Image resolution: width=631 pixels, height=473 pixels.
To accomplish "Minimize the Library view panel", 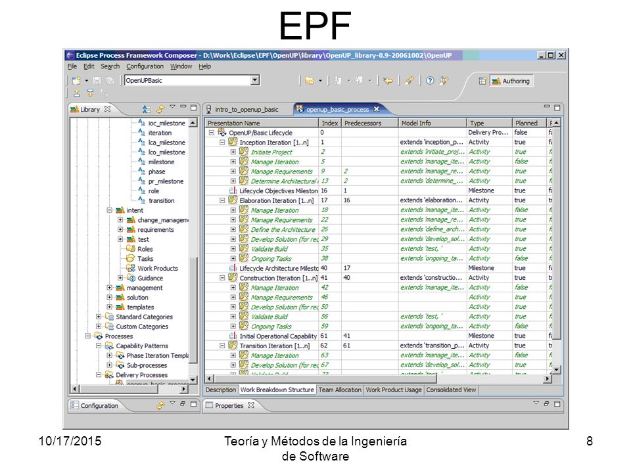I will point(183,107).
